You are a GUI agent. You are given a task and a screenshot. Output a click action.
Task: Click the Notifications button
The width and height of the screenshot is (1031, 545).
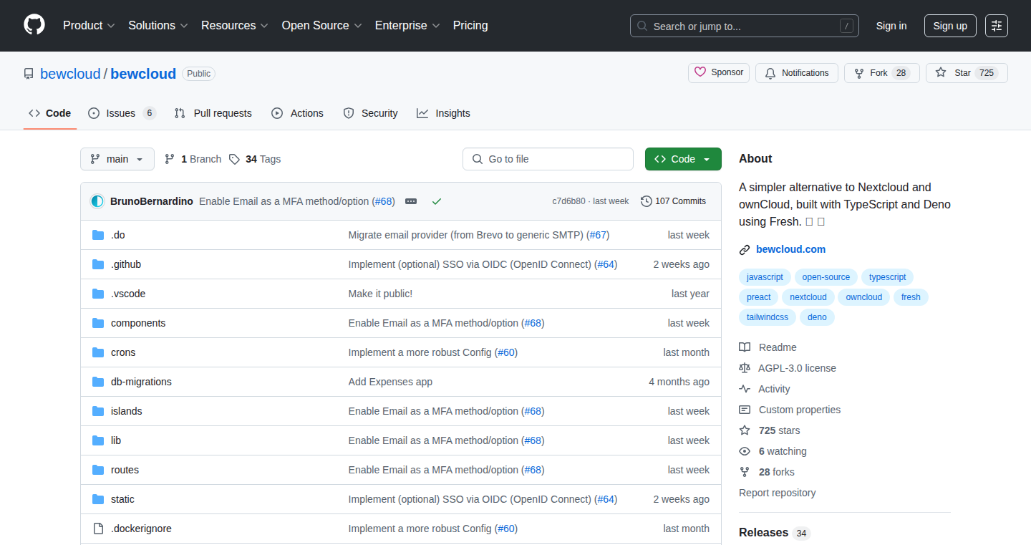click(797, 73)
